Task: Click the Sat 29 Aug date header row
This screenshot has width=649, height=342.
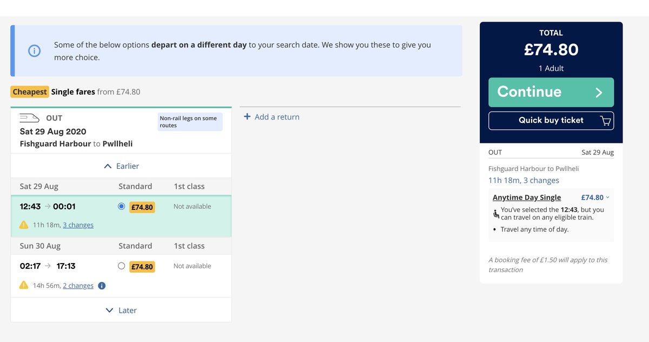Action: pos(121,186)
